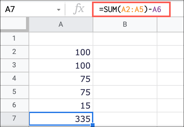Click the fx function icon
The height and width of the screenshot is (127, 184).
tap(78, 9)
